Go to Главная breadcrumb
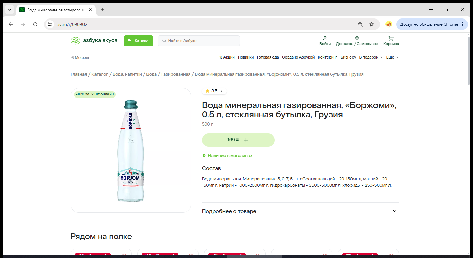 coord(79,74)
